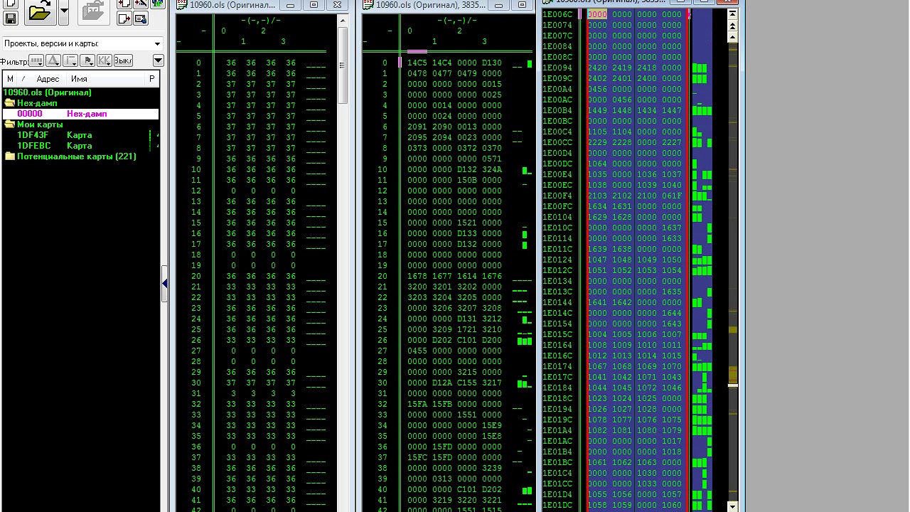
Task: Click the side panel collapse arrow
Action: tap(165, 284)
